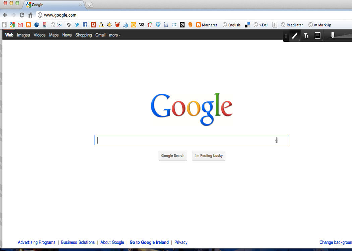This screenshot has width=352, height=251.
Task: Open the Gmail bookmark envelope icon
Action: (20, 25)
